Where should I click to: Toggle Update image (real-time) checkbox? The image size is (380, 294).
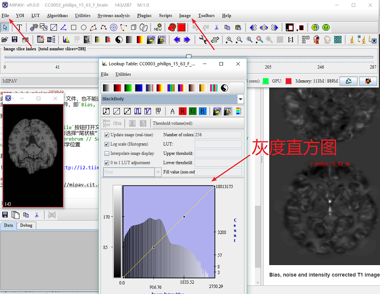(x=107, y=135)
